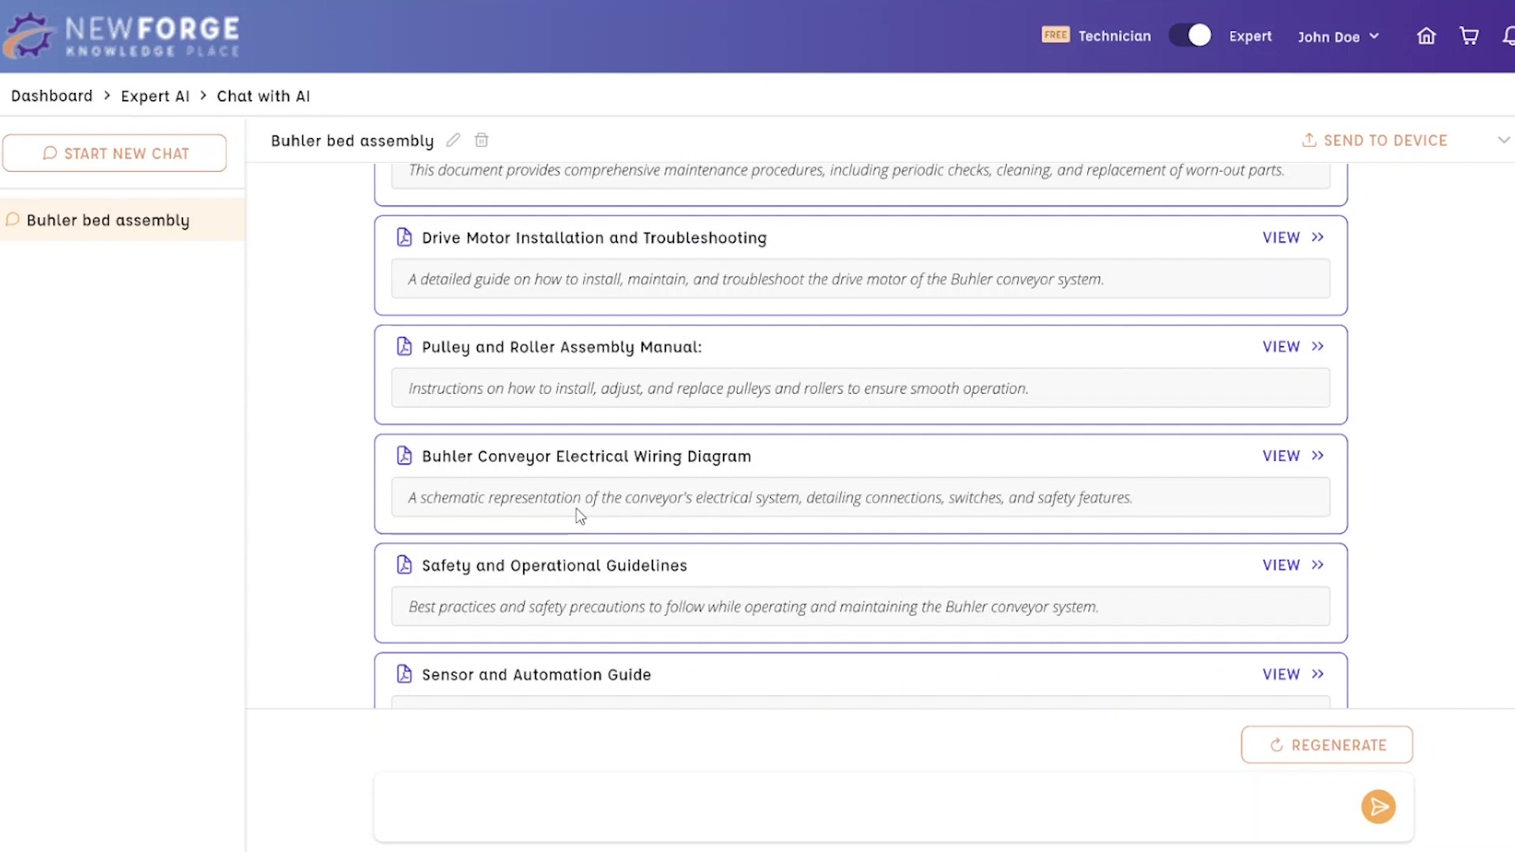Viewport: 1515px width, 852px height.
Task: Toggle Technician/Expert mode switch
Action: pyautogui.click(x=1190, y=35)
